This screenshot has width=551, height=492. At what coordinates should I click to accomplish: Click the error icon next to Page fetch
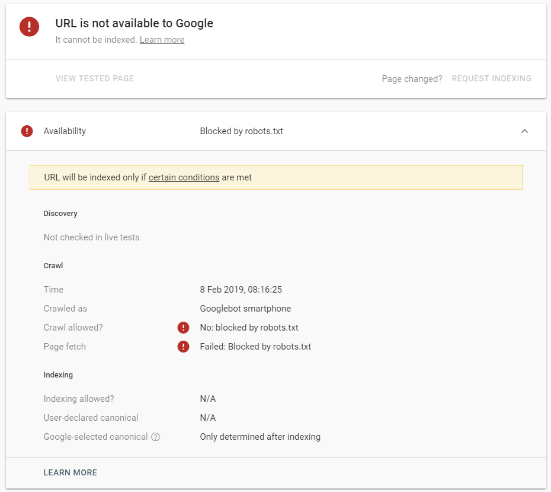[183, 347]
